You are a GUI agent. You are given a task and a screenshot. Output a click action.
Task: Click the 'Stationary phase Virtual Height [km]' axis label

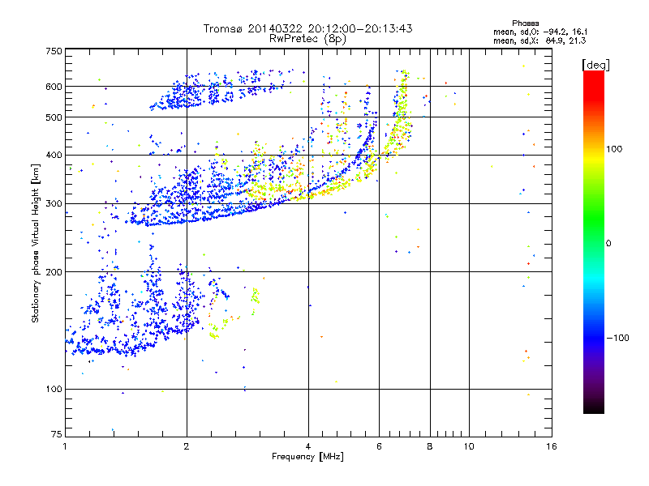(36, 243)
